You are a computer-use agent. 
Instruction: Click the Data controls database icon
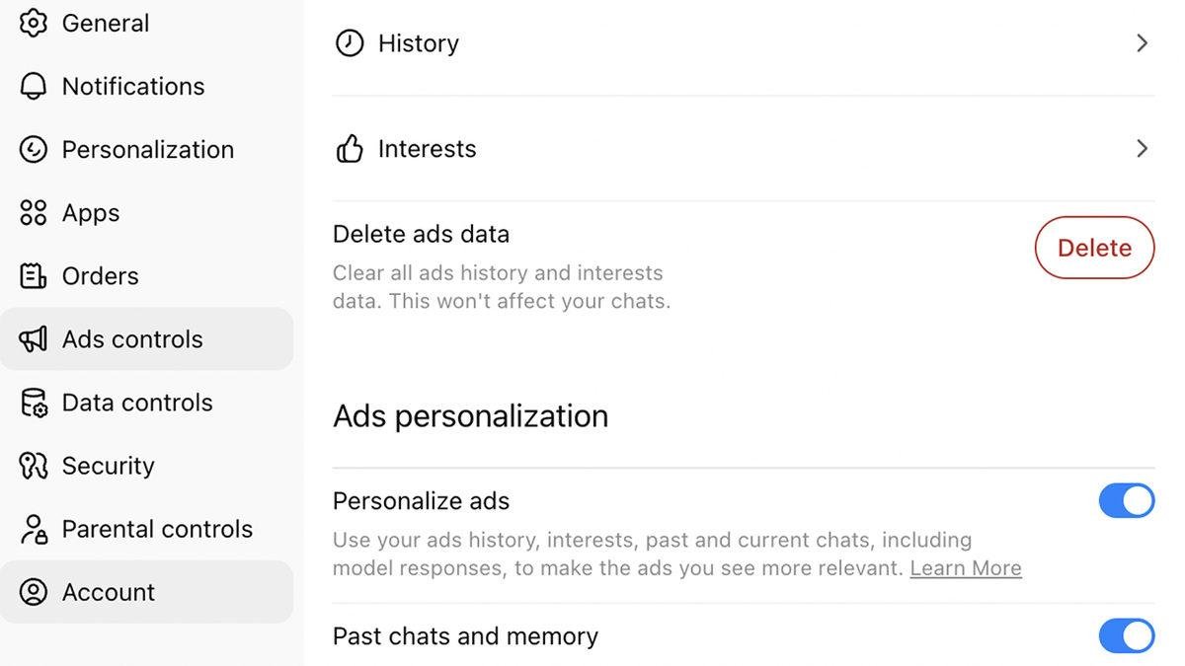(x=34, y=403)
